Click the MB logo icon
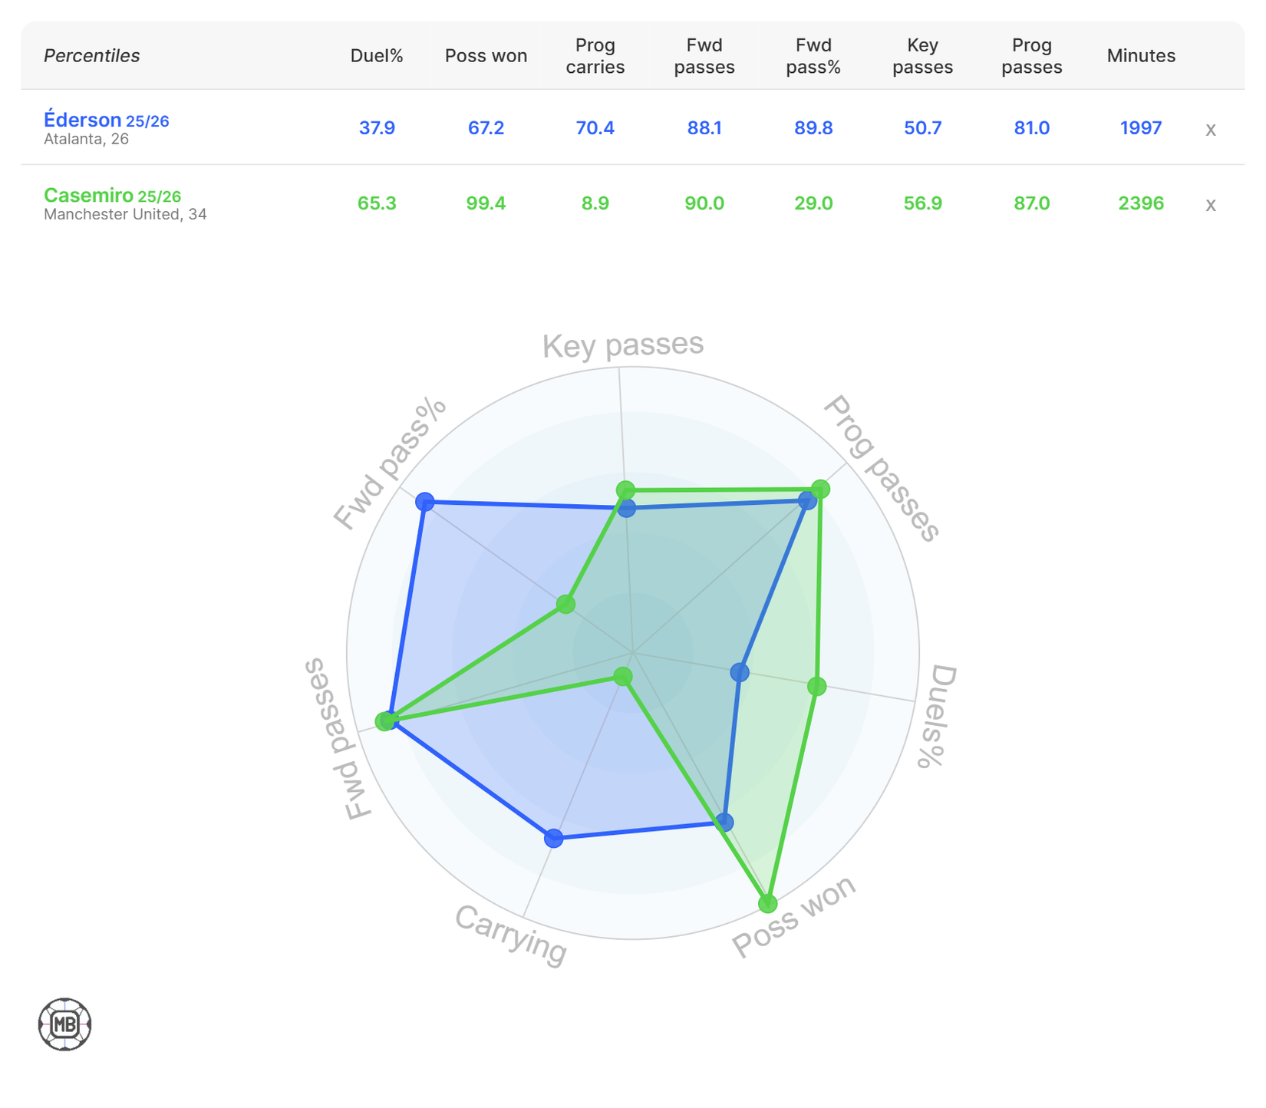 pyautogui.click(x=65, y=1024)
